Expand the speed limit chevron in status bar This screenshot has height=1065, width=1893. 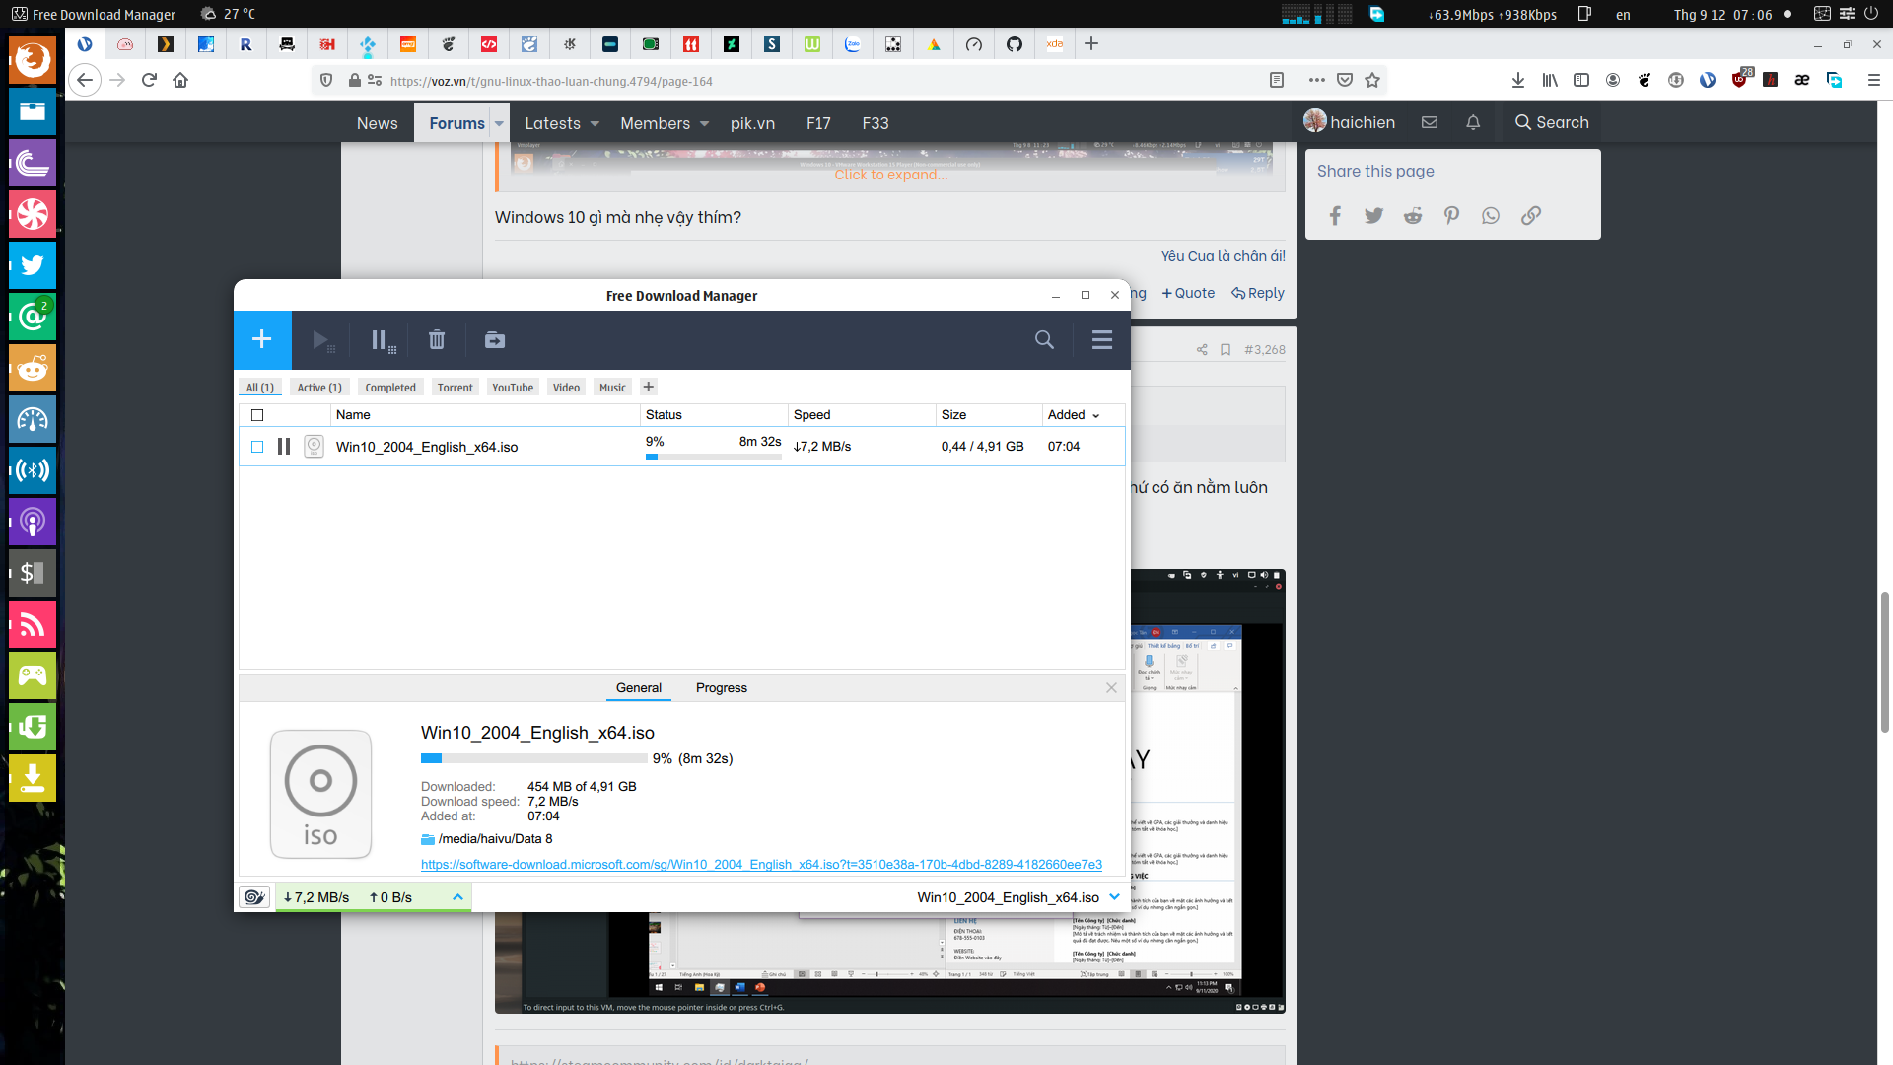tap(457, 897)
